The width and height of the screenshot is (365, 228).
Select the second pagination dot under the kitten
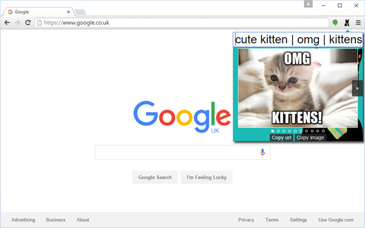click(278, 131)
